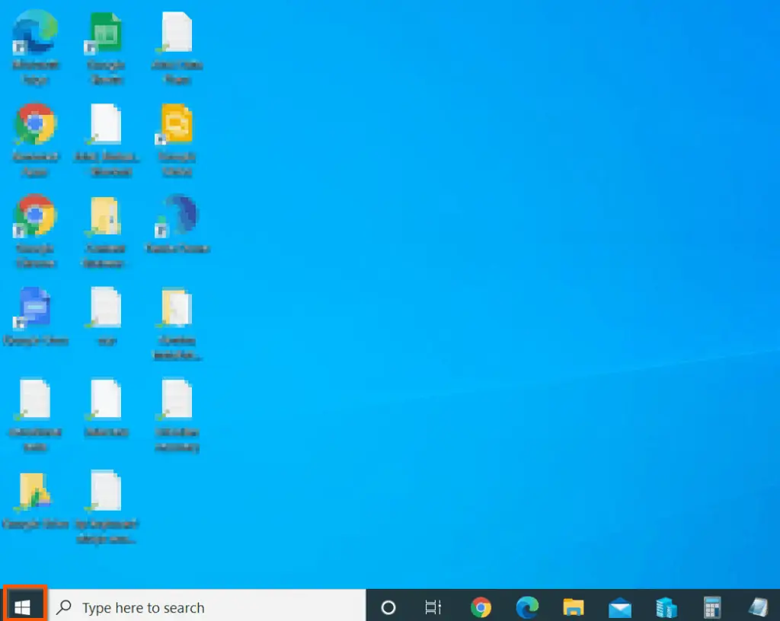This screenshot has height=621, width=780.
Task: Select the zipped folder icon on desktop
Action: point(106,216)
